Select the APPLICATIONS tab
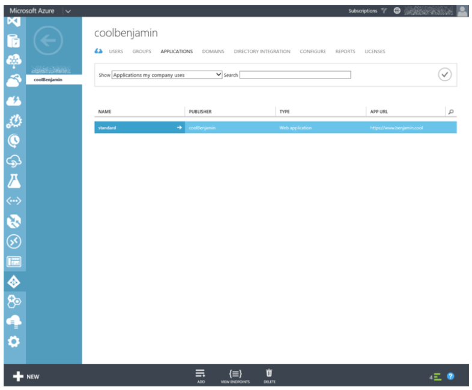 tap(177, 52)
